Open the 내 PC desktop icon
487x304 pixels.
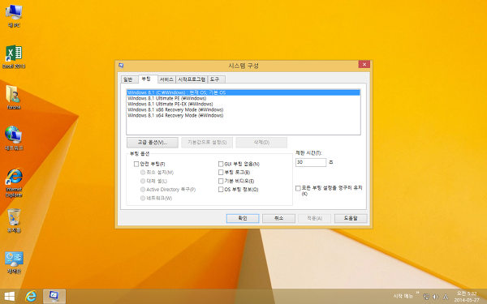[x=14, y=15]
